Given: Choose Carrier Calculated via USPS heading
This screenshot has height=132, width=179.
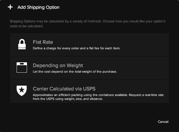Looking at the screenshot, I should click(x=64, y=89).
